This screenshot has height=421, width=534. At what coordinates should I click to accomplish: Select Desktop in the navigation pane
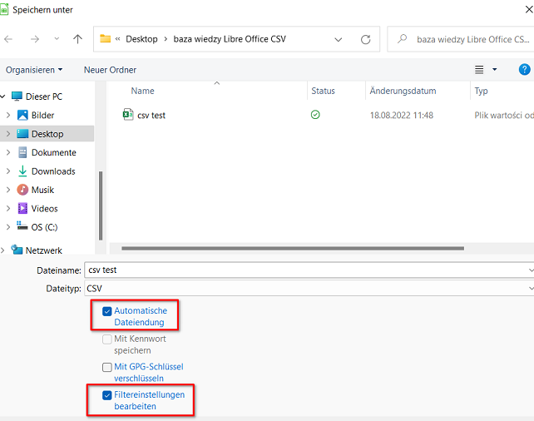47,134
